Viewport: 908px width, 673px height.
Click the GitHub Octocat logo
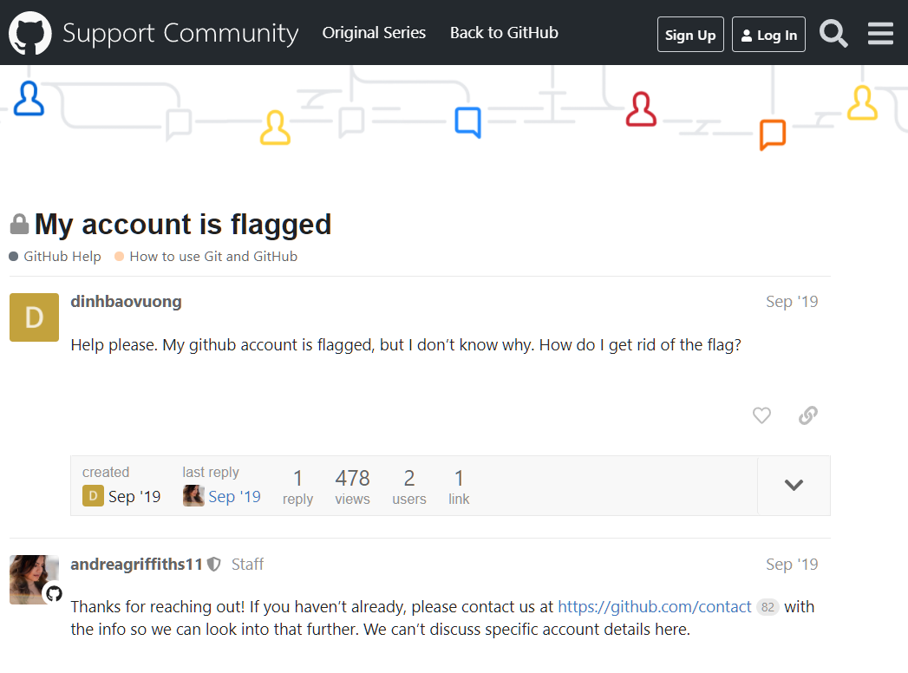click(30, 33)
